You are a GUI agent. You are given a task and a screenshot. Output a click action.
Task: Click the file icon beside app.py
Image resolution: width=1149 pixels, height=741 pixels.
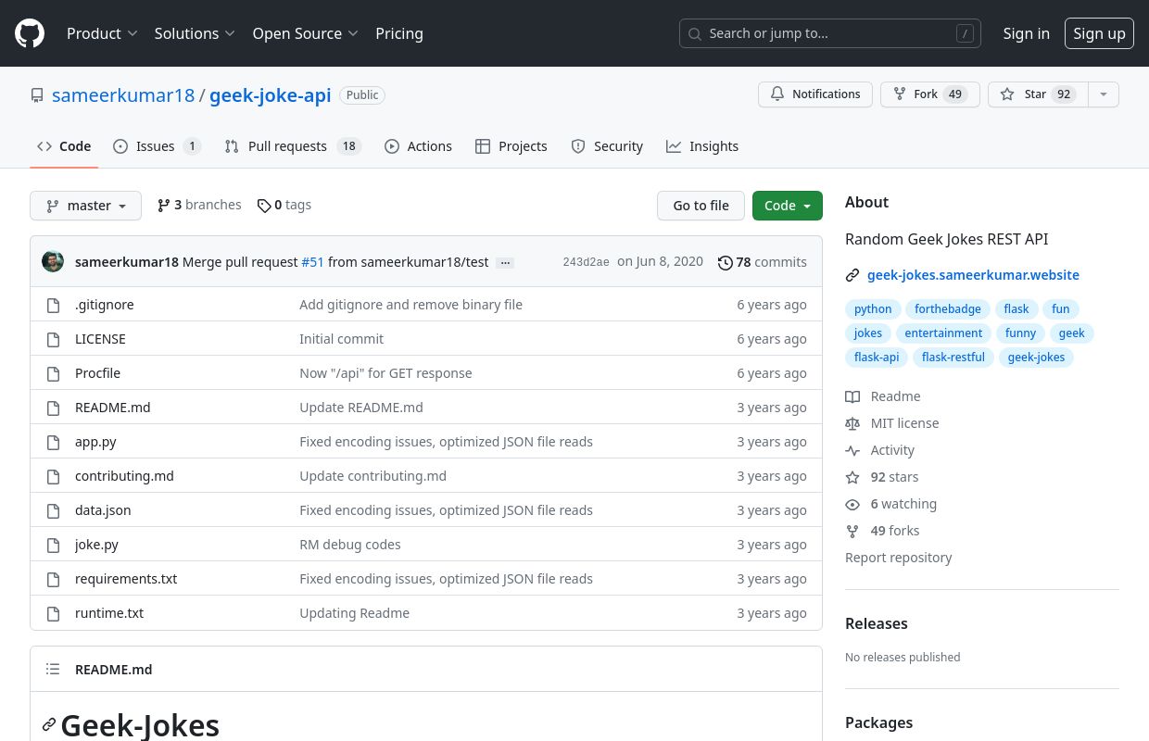point(53,442)
